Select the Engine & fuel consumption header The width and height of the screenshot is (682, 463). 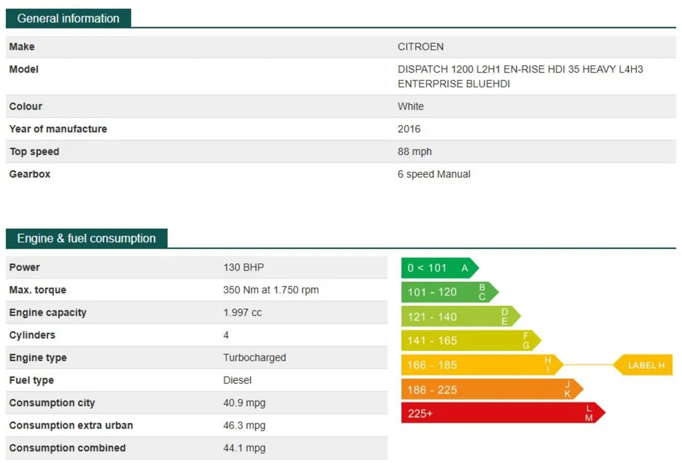pos(86,239)
